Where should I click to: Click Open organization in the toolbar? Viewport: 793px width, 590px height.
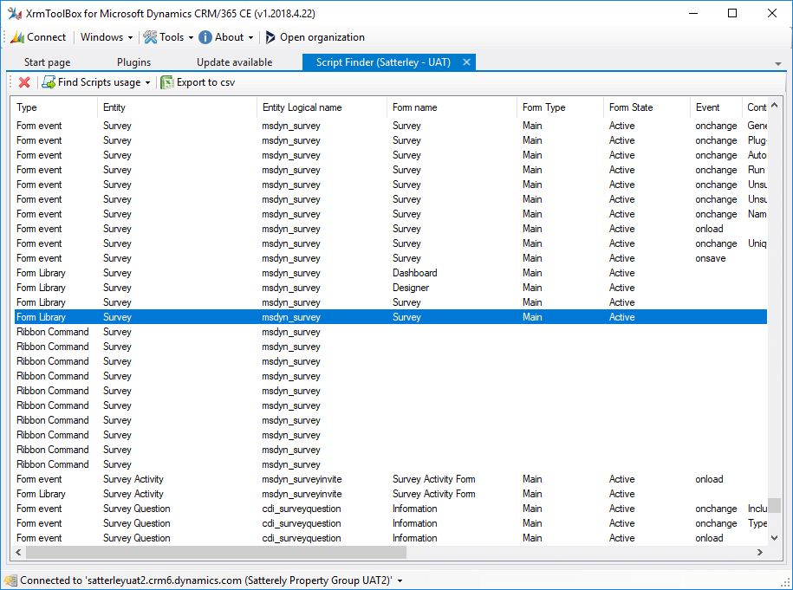(315, 37)
